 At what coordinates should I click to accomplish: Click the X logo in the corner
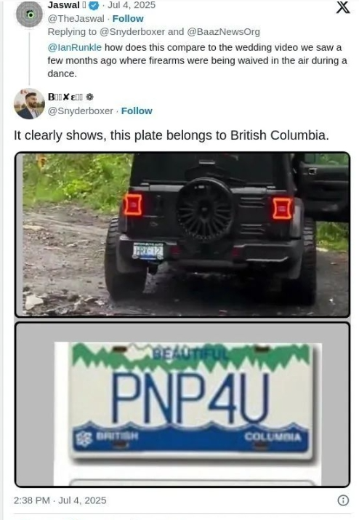pos(343,7)
